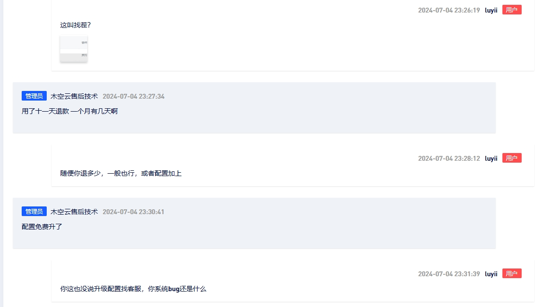This screenshot has width=539, height=307.
Task: Click the blue 管理员 badge at 23:27:34
Action: coord(34,96)
